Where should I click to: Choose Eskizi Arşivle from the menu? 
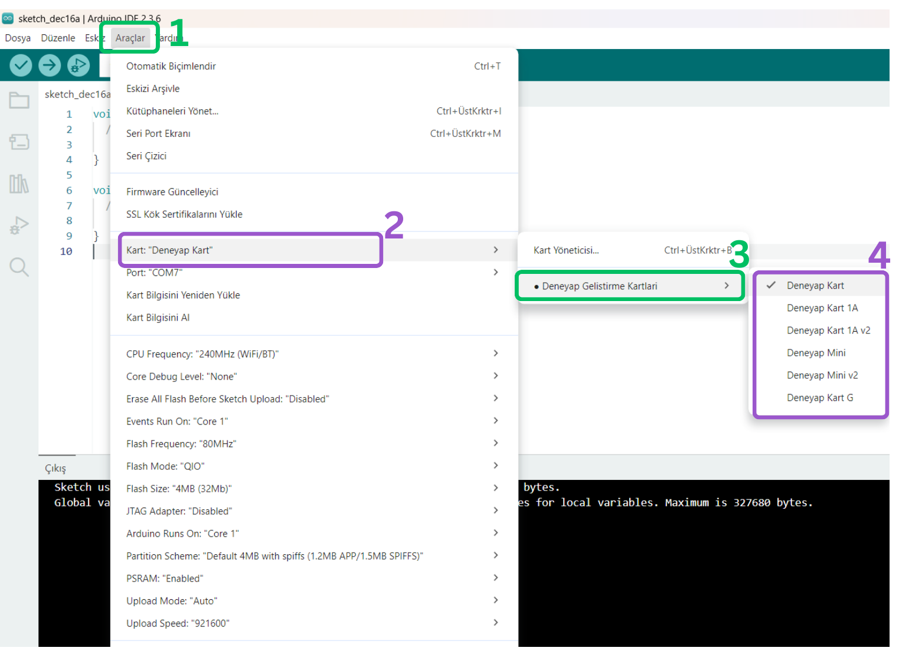pyautogui.click(x=314, y=89)
